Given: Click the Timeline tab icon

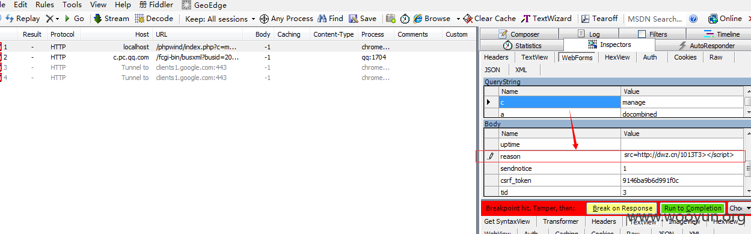Looking at the screenshot, I should click(710, 34).
